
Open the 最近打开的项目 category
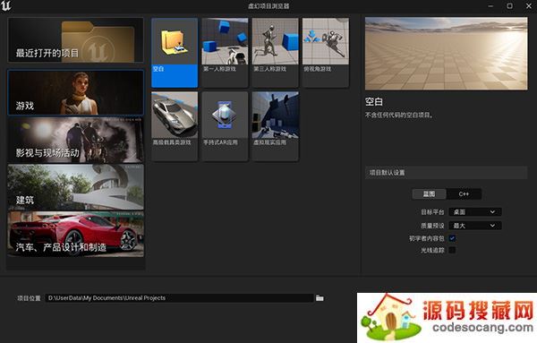pyautogui.click(x=76, y=40)
